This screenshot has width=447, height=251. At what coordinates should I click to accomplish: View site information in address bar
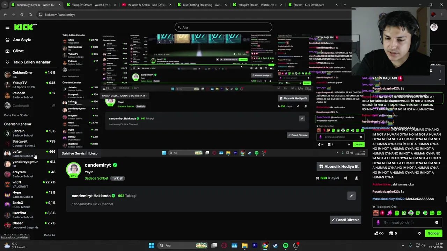(x=40, y=15)
